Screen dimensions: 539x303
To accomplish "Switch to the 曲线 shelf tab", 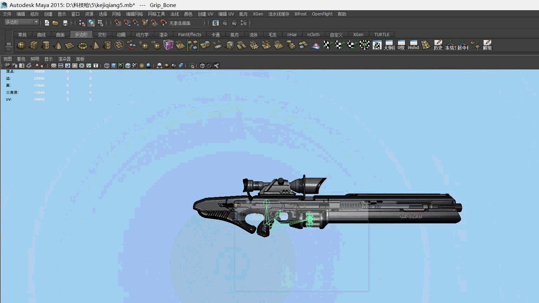I will [41, 34].
